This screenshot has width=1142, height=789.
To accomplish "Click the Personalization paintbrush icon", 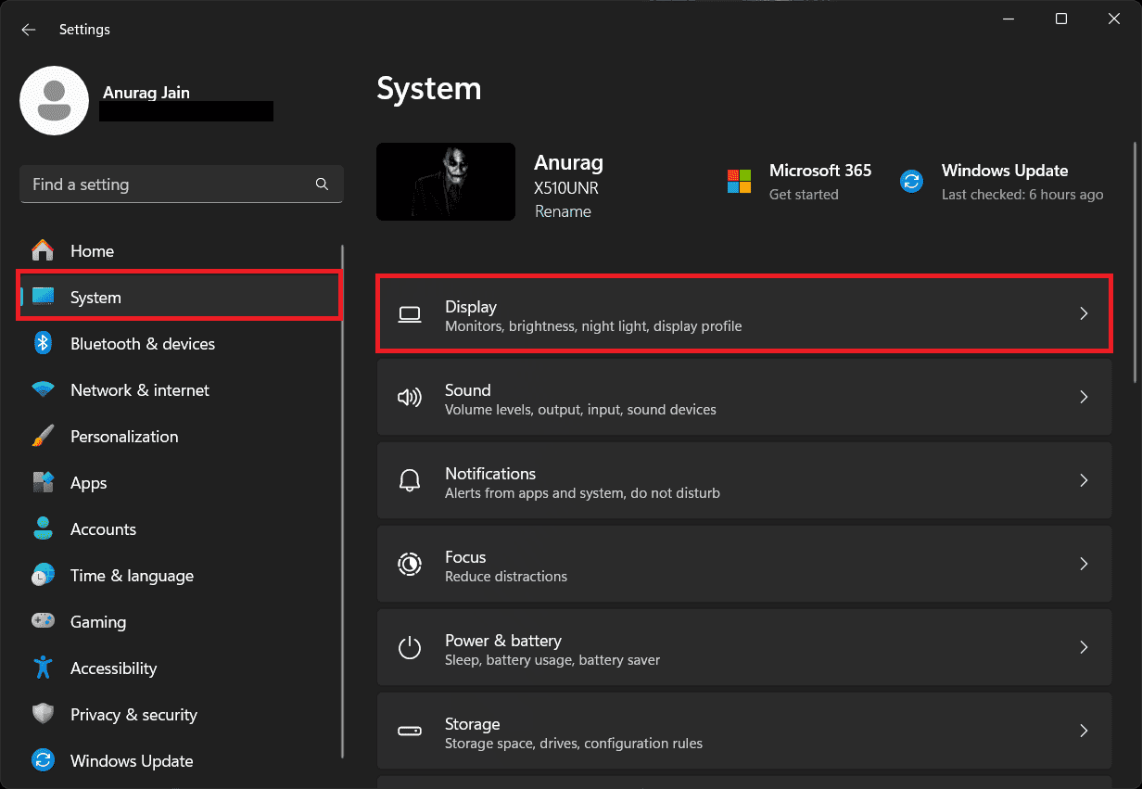I will tap(43, 436).
